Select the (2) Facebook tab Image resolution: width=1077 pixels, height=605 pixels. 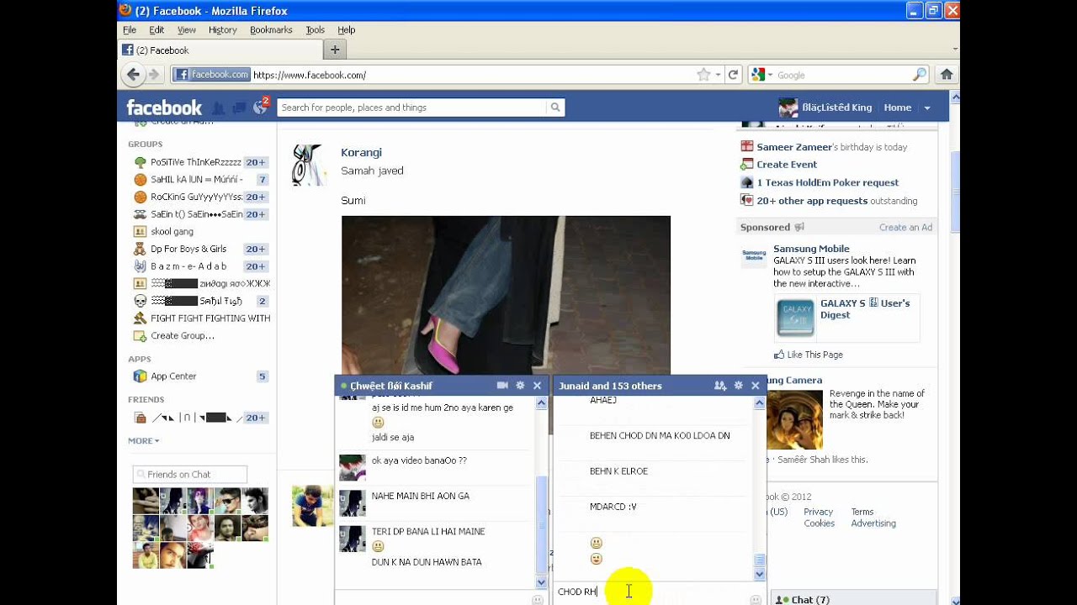coord(219,50)
